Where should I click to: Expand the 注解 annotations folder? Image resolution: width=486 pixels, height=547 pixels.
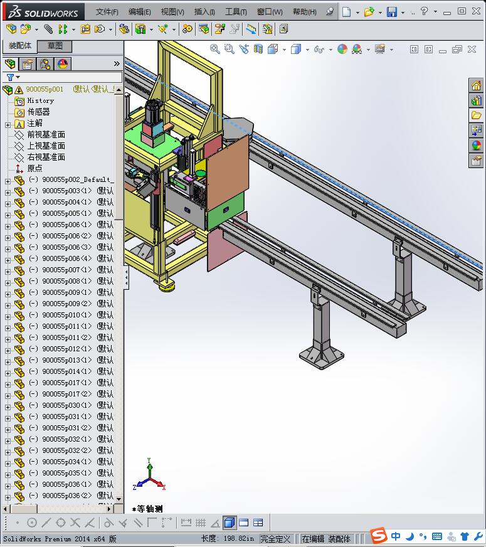click(8, 125)
